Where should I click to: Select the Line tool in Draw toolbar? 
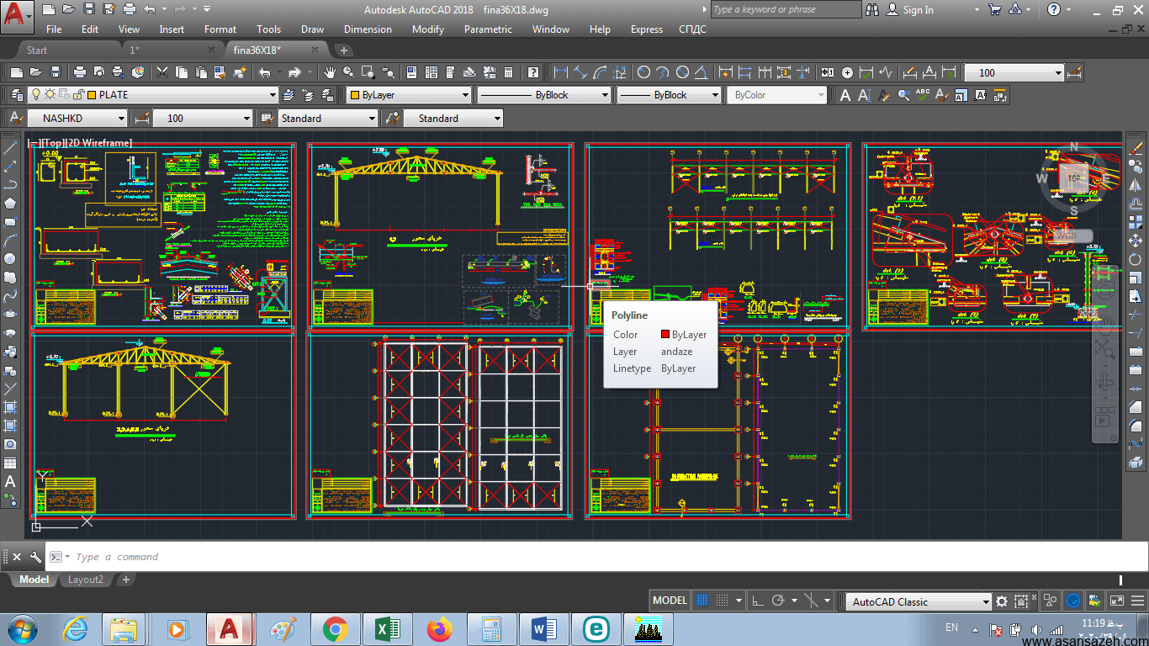10,147
